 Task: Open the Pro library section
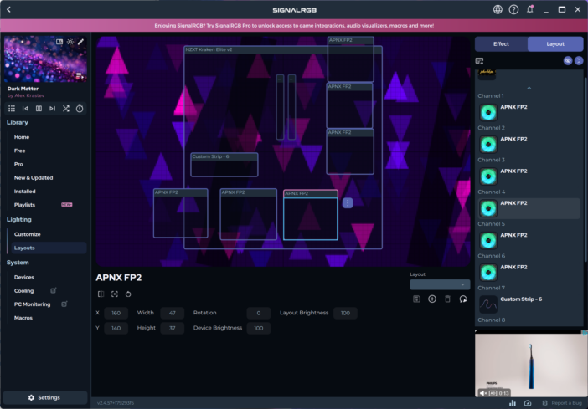click(18, 164)
